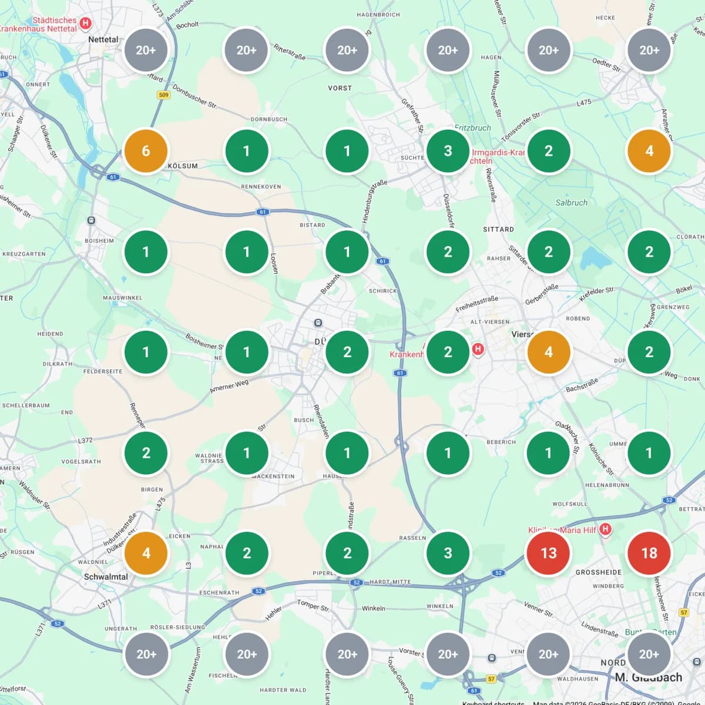Viewport: 705px width, 705px height.
Task: Click the HELENABRUNN place label
Action: (x=607, y=485)
